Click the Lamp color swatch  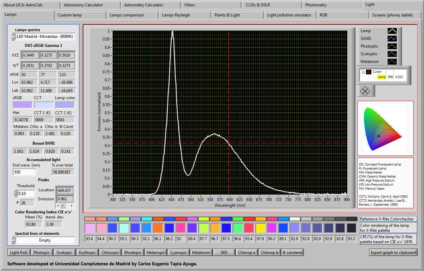(65, 105)
